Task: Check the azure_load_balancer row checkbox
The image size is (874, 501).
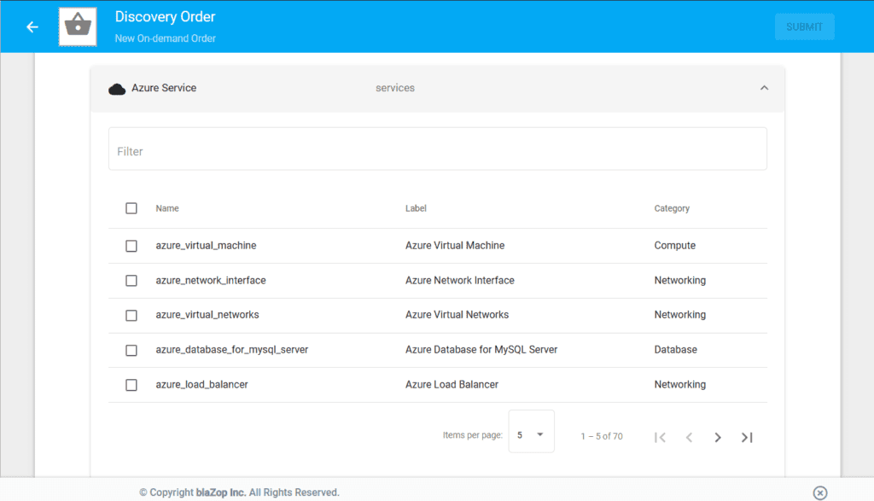Action: (131, 385)
